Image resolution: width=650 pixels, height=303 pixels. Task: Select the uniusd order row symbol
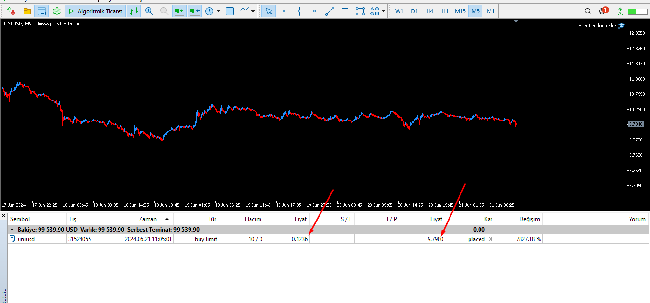[26, 239]
